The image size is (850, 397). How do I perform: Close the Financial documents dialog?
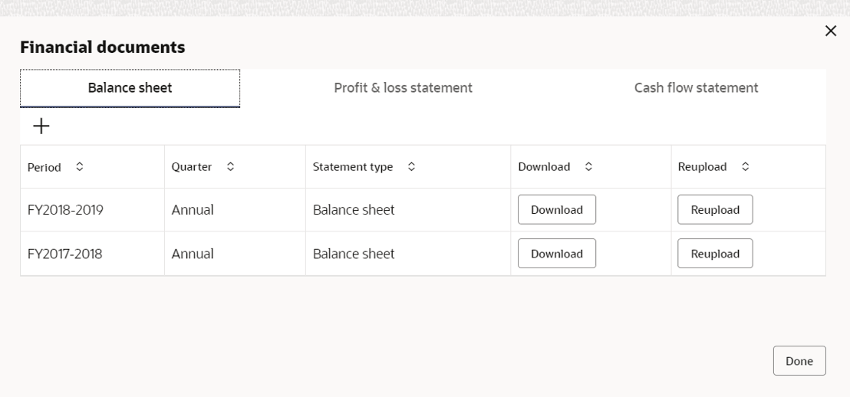point(829,31)
